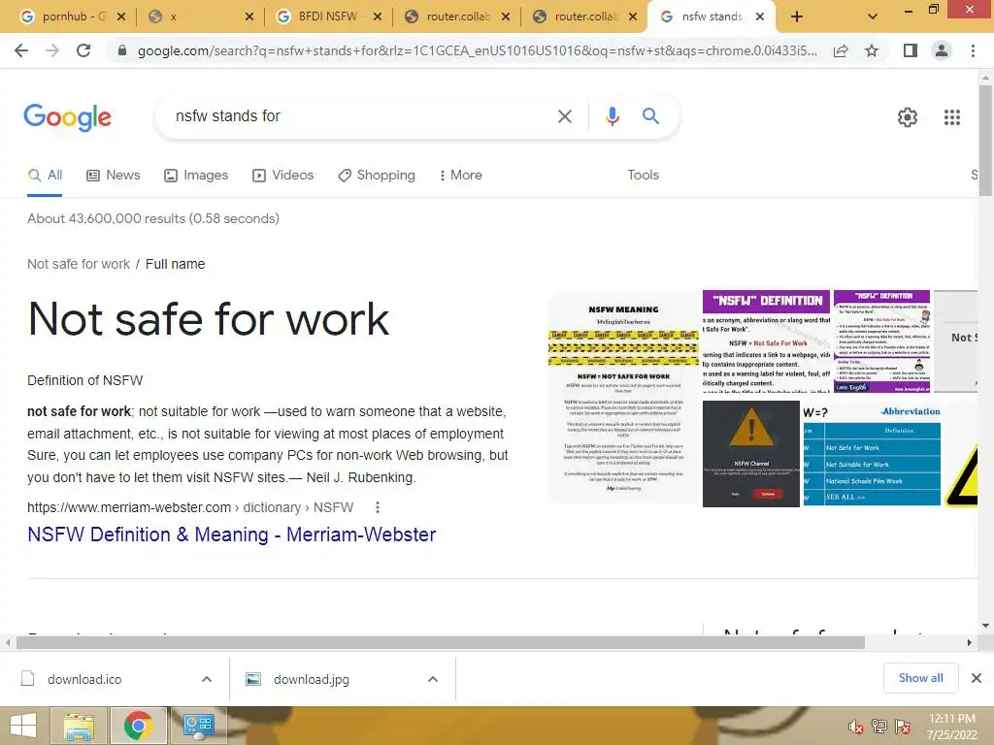This screenshot has height=745, width=994.
Task: Close the BFDI NSFW tab
Action: 378,16
